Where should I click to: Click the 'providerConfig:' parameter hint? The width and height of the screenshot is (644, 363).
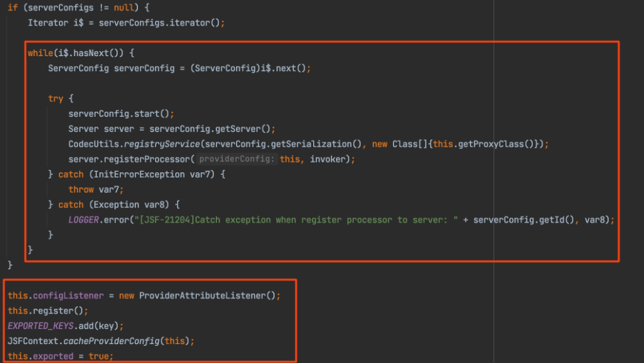[237, 159]
